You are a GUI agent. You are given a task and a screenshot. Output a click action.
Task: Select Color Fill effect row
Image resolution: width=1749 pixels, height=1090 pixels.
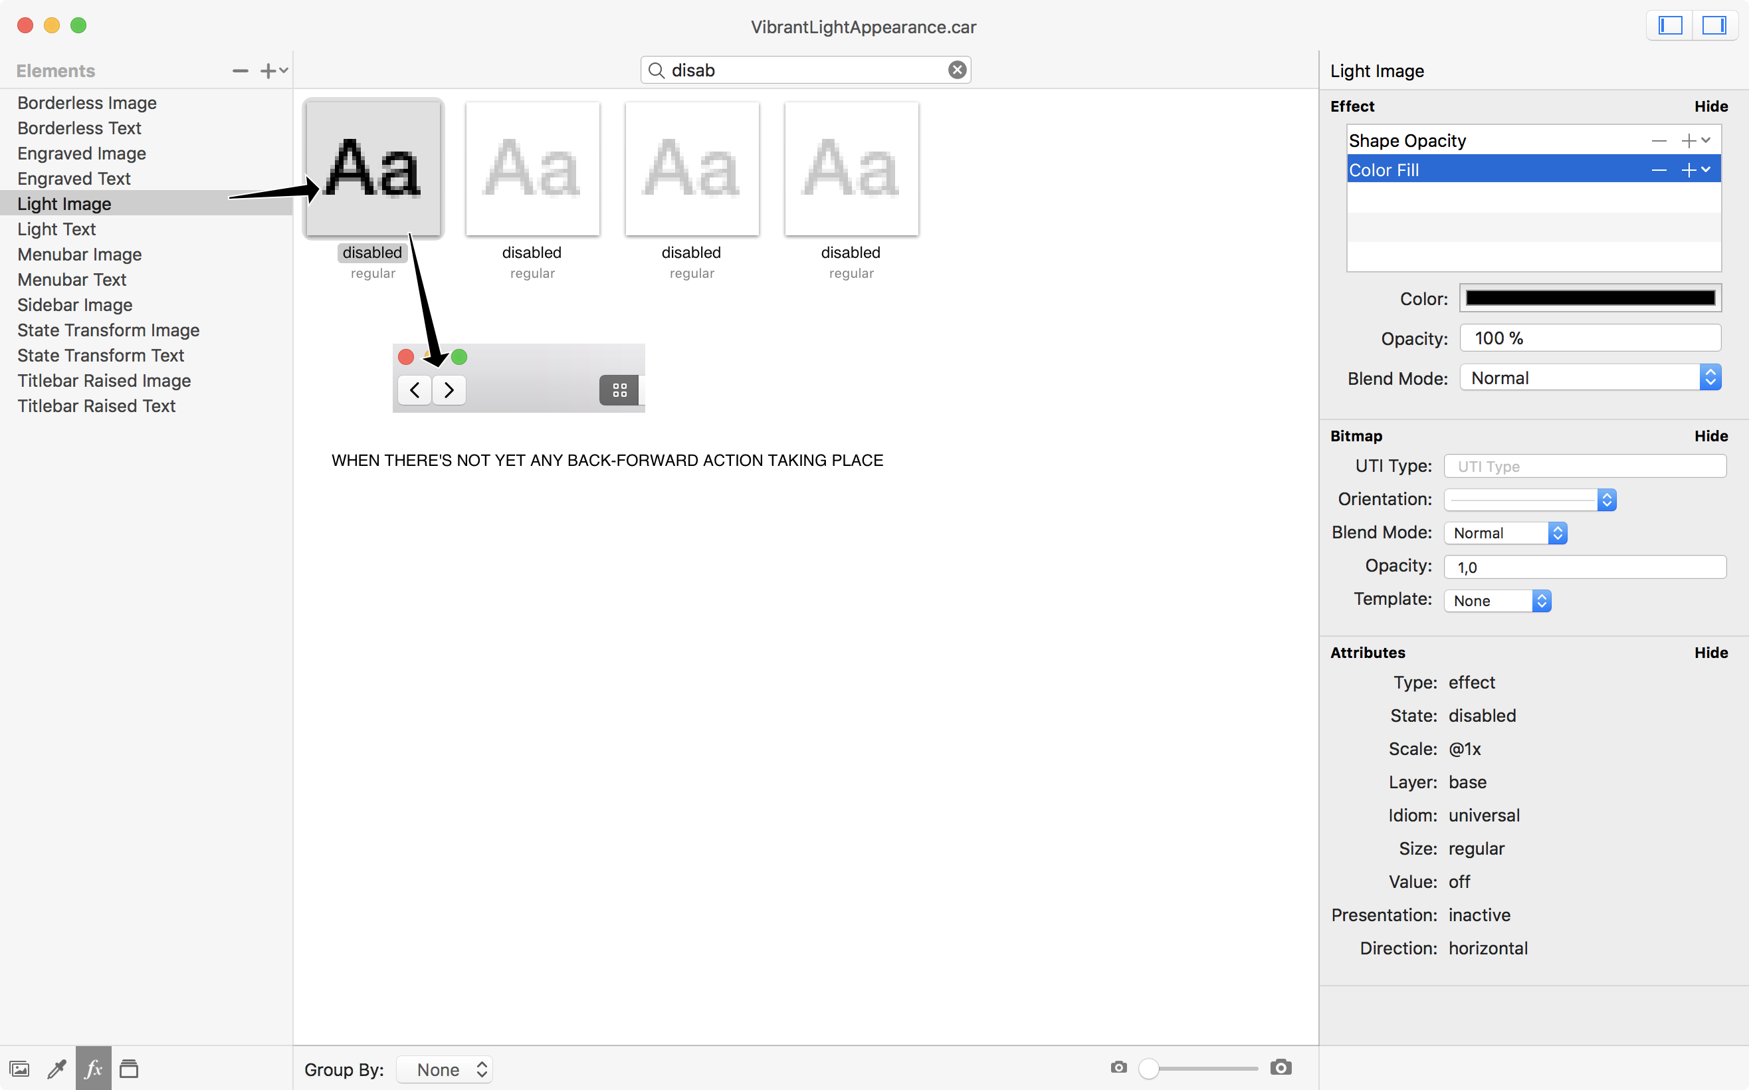pyautogui.click(x=1534, y=169)
